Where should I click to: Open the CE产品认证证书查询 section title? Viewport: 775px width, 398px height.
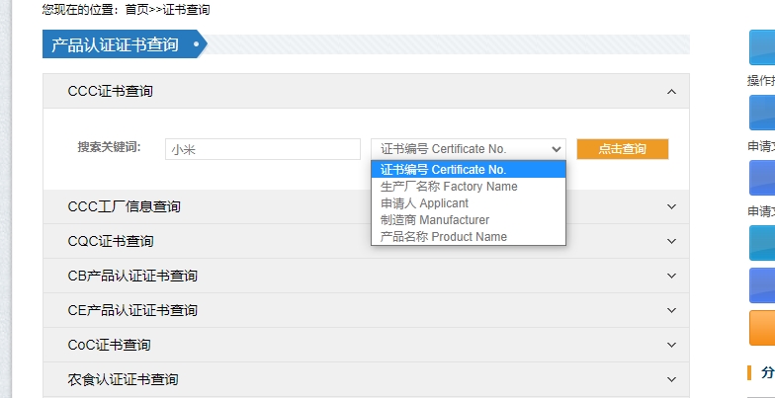[x=132, y=311]
